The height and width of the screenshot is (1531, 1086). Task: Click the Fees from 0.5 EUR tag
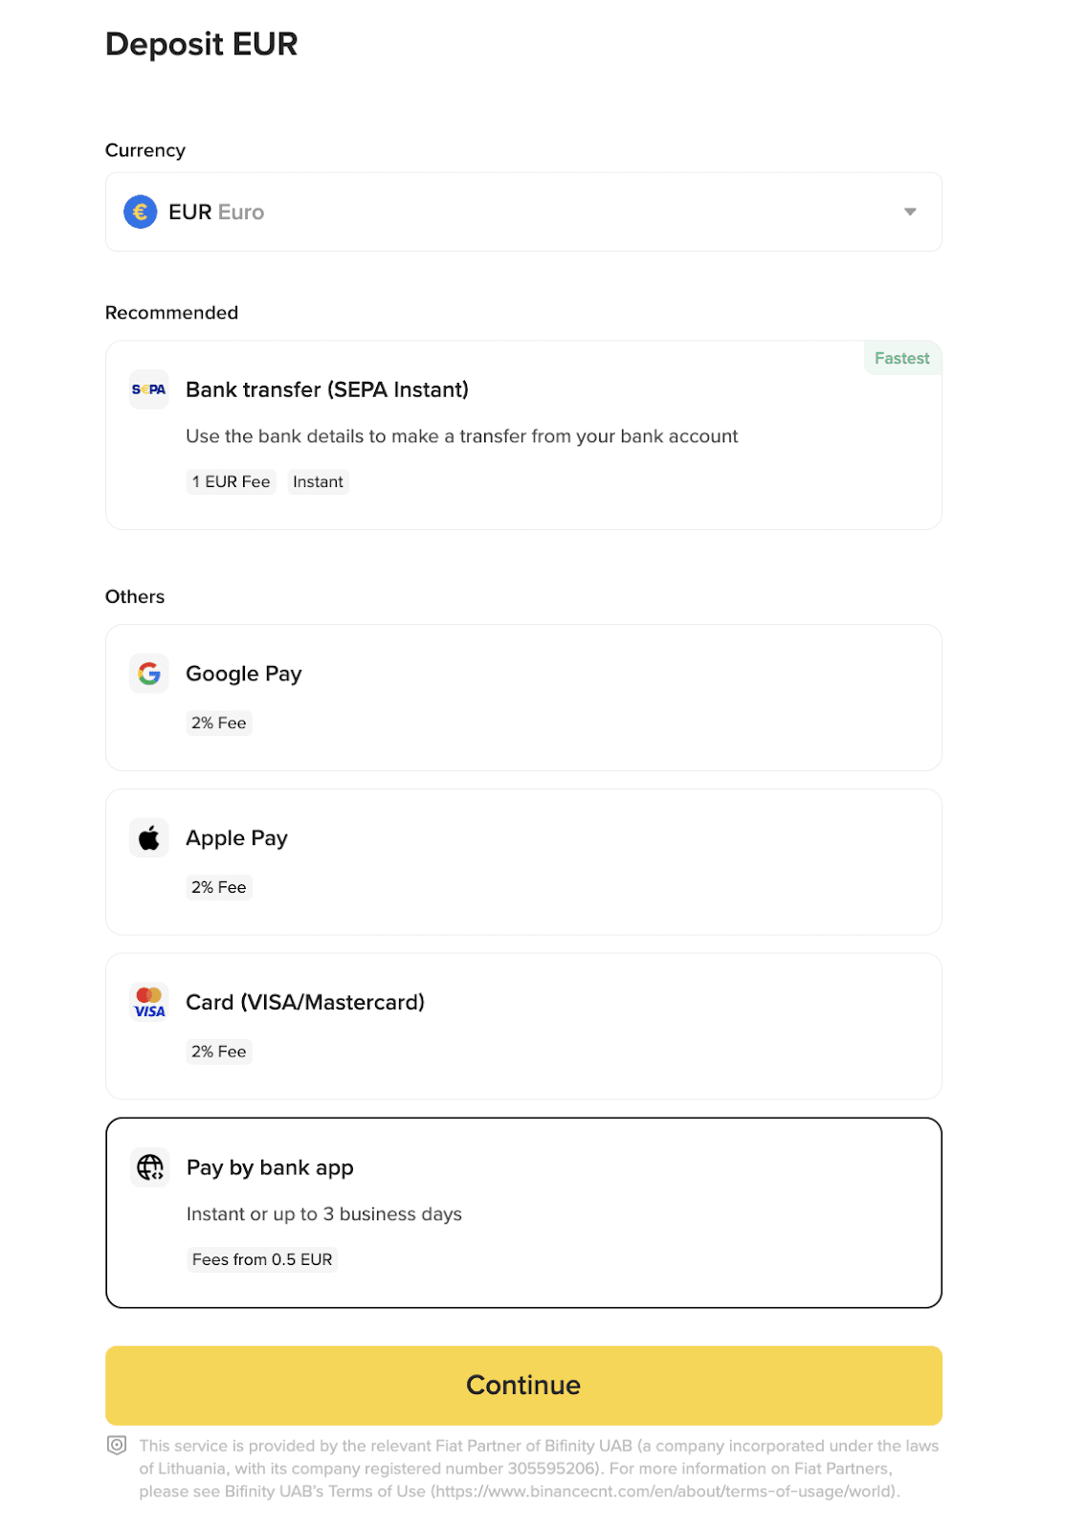[x=262, y=1259]
